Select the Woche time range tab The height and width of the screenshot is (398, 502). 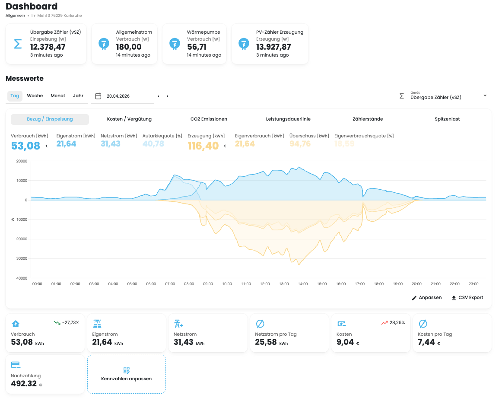click(x=35, y=96)
